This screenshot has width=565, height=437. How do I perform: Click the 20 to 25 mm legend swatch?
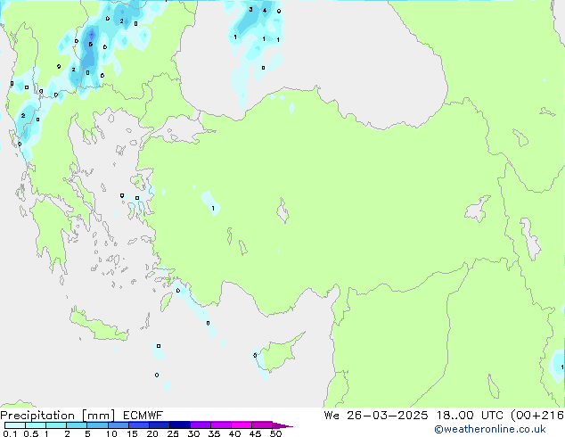pyautogui.click(x=160, y=425)
